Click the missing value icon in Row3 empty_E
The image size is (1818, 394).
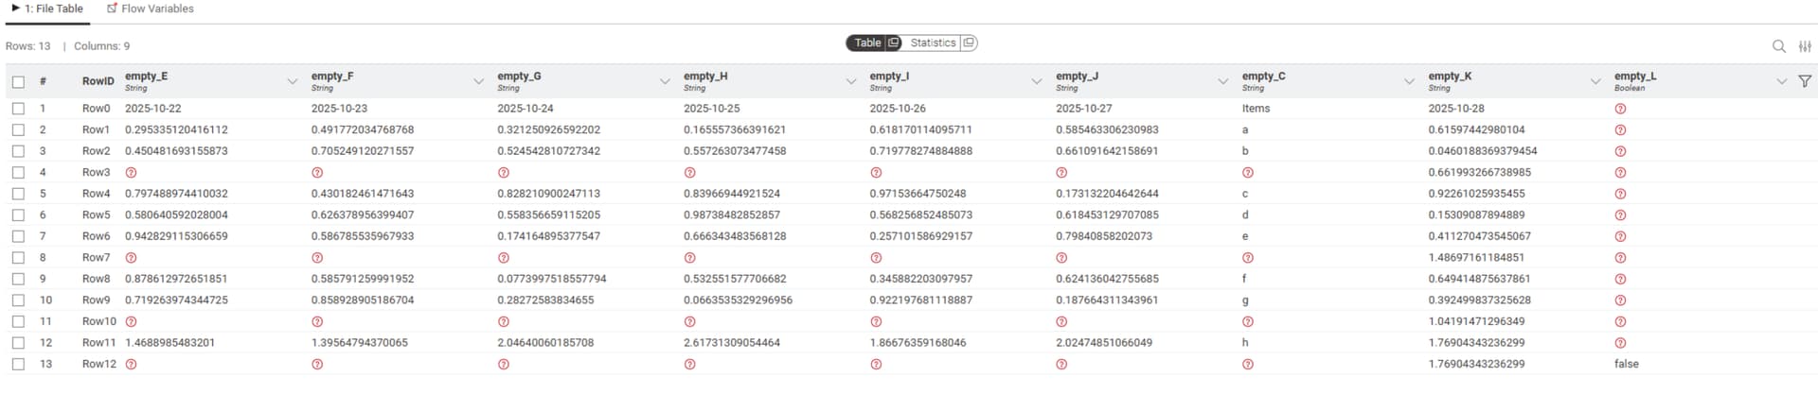point(131,173)
